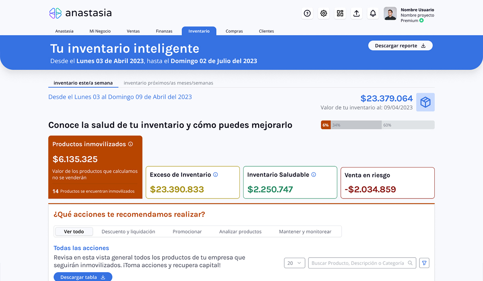Show info for Exceso de Inventario
This screenshot has height=281, width=483.
(215, 175)
